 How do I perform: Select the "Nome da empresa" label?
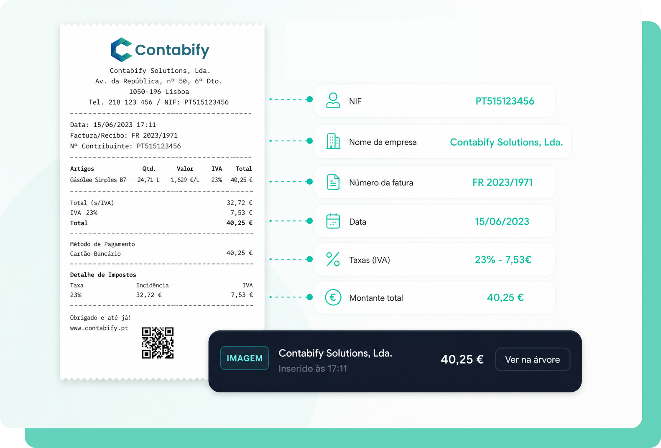tap(383, 142)
